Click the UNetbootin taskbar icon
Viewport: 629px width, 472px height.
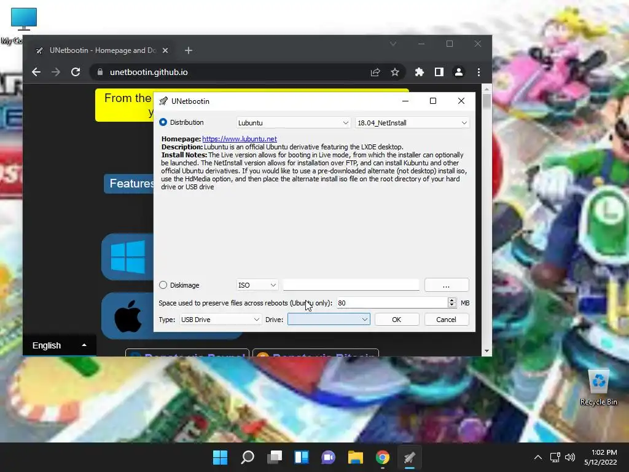point(410,457)
